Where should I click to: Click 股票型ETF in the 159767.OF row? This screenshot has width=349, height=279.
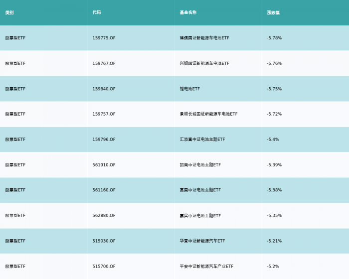coord(15,63)
